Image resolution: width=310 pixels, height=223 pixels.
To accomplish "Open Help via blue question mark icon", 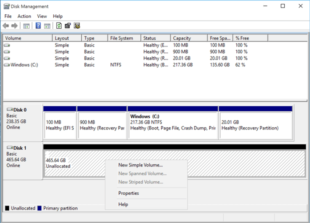I will [38, 26].
